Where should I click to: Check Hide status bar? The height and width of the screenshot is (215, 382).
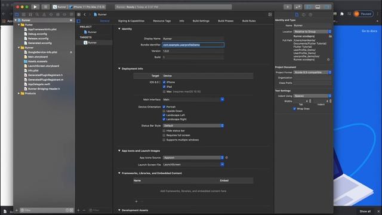tap(164, 131)
